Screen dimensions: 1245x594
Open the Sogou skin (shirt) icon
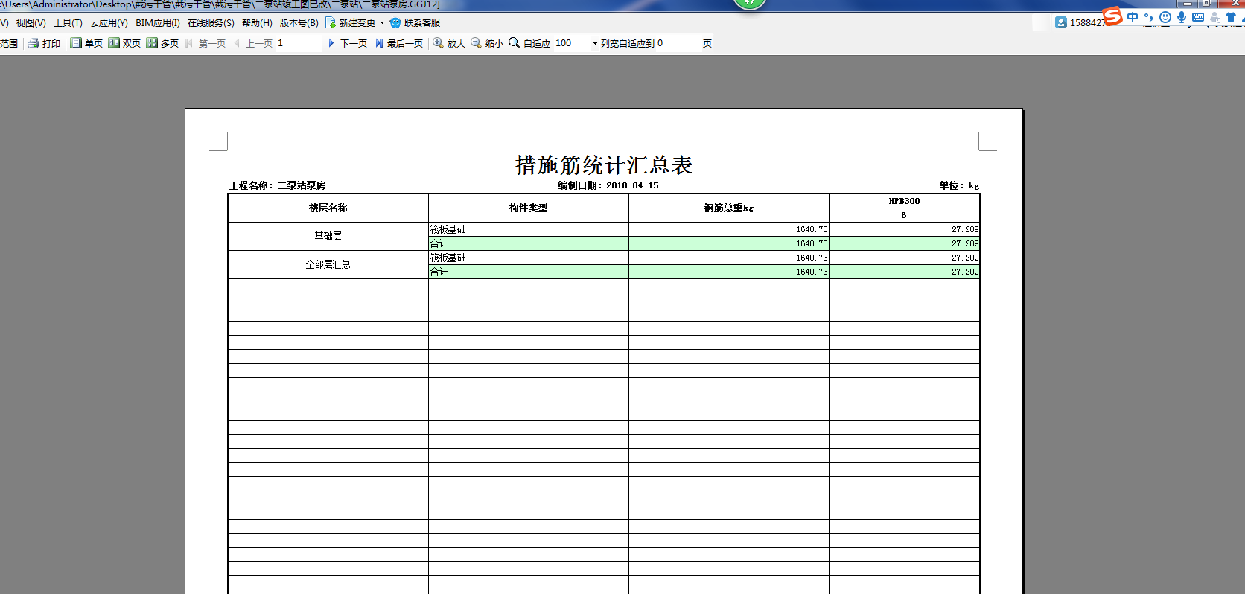[x=1231, y=17]
